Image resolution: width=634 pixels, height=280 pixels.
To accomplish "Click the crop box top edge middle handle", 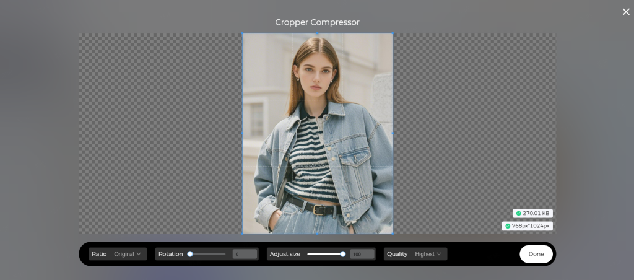I will point(318,33).
